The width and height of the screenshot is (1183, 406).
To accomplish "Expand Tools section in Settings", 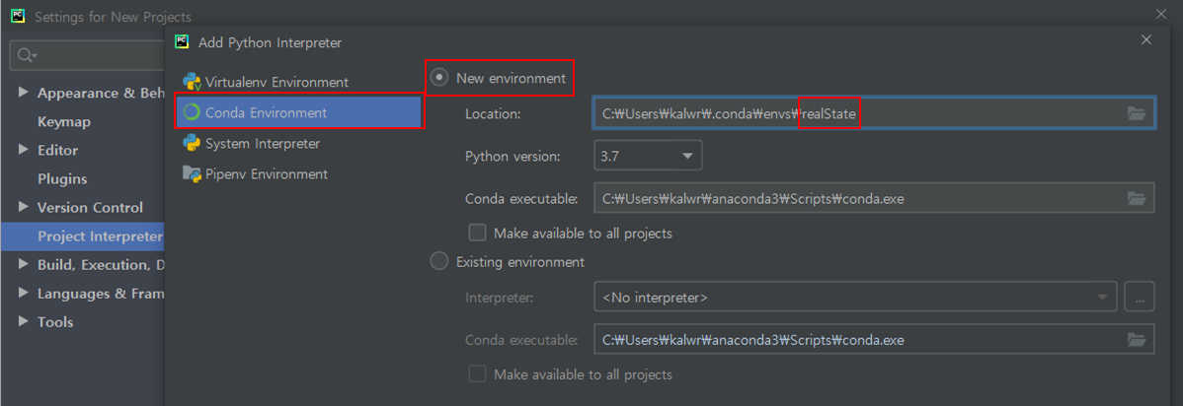I will (x=23, y=321).
